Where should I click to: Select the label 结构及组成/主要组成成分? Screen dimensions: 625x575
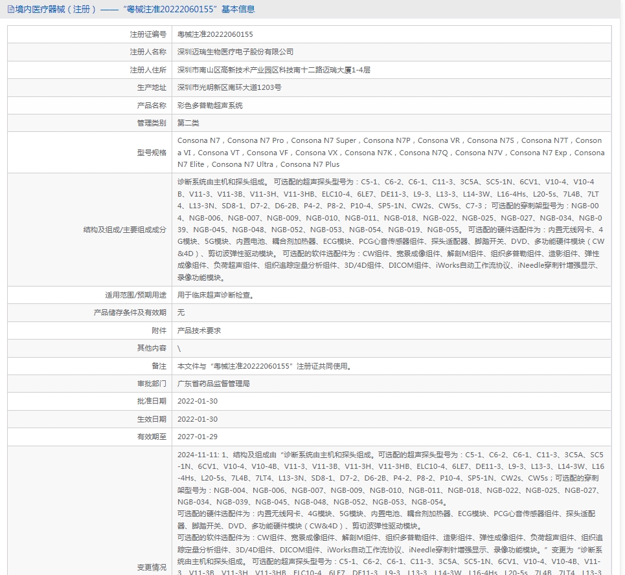pyautogui.click(x=125, y=230)
